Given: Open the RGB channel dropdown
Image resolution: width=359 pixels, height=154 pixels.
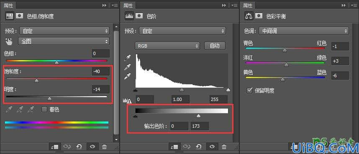Looking at the screenshot, I should tap(167, 46).
